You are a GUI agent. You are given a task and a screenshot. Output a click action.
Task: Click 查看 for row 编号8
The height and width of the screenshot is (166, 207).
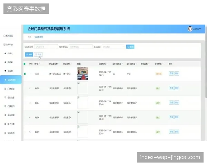point(171,88)
